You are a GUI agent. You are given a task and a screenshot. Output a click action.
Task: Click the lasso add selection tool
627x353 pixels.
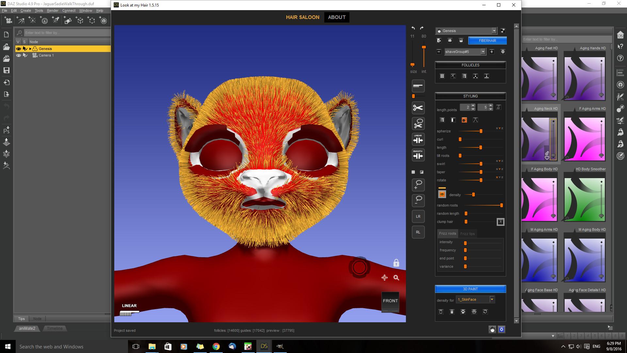[x=418, y=185]
